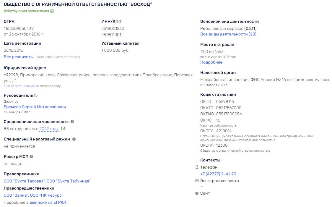Open Все реквизиты link

pos(19,57)
